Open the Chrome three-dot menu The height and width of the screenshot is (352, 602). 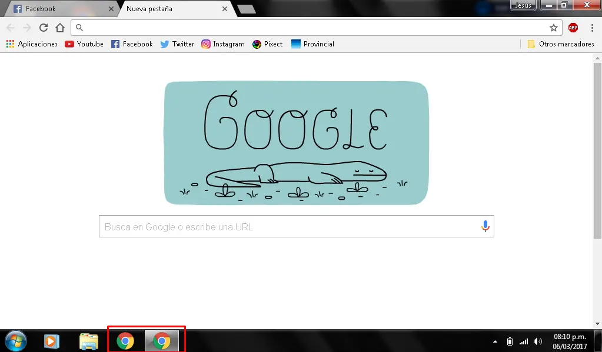(x=592, y=28)
